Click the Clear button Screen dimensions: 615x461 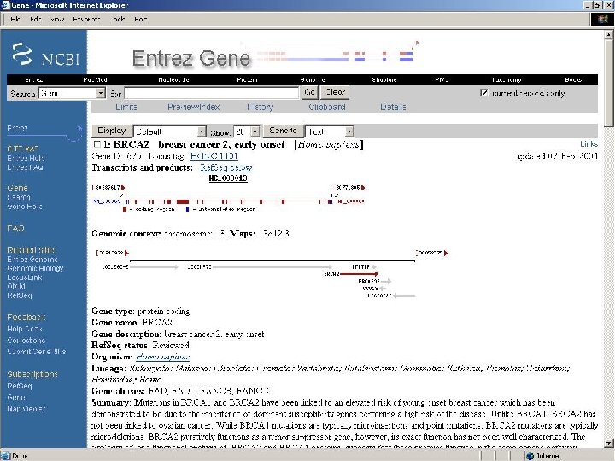[x=335, y=92]
